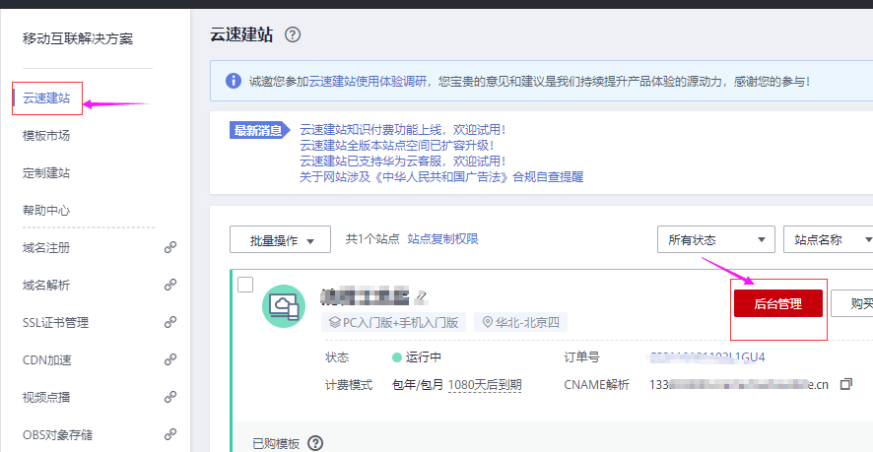Tick the site selection checkbox
Image resolution: width=873 pixels, height=452 pixels.
pos(245,285)
